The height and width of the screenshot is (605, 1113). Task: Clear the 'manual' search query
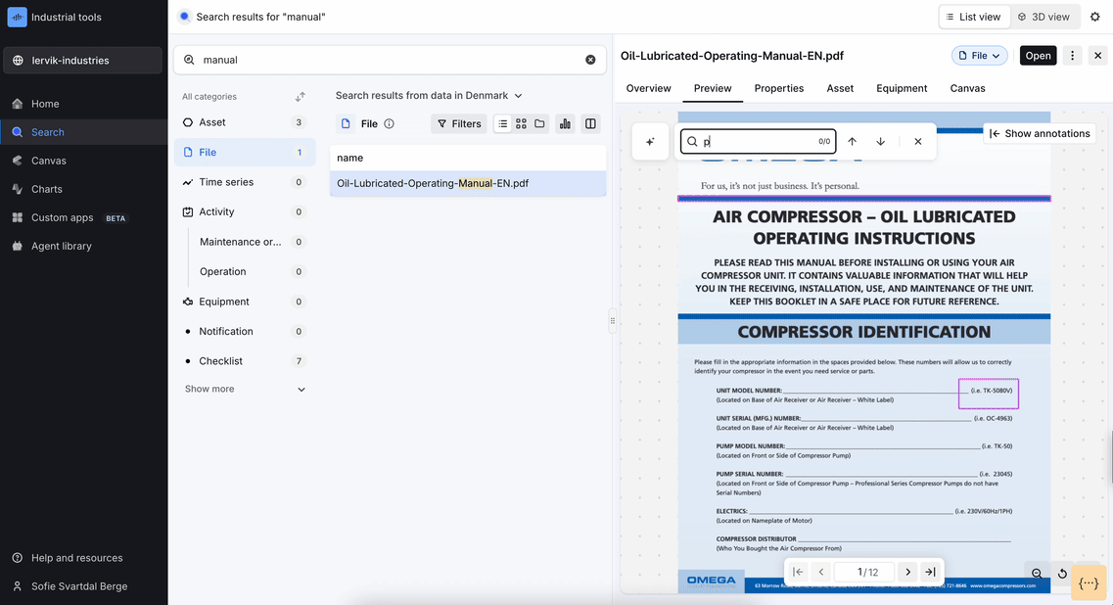coord(590,60)
